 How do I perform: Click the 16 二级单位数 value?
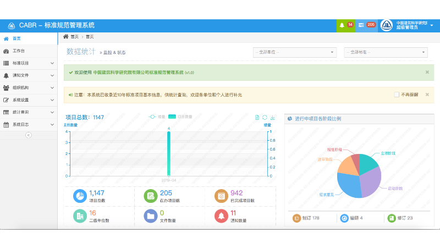coord(92,213)
